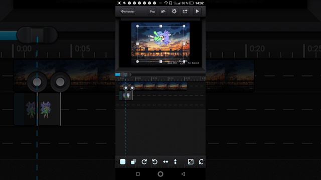
Task: Rotate the element counterclockwise
Action: (x=155, y=162)
